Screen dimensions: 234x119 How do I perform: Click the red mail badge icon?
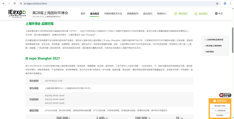[221, 95]
